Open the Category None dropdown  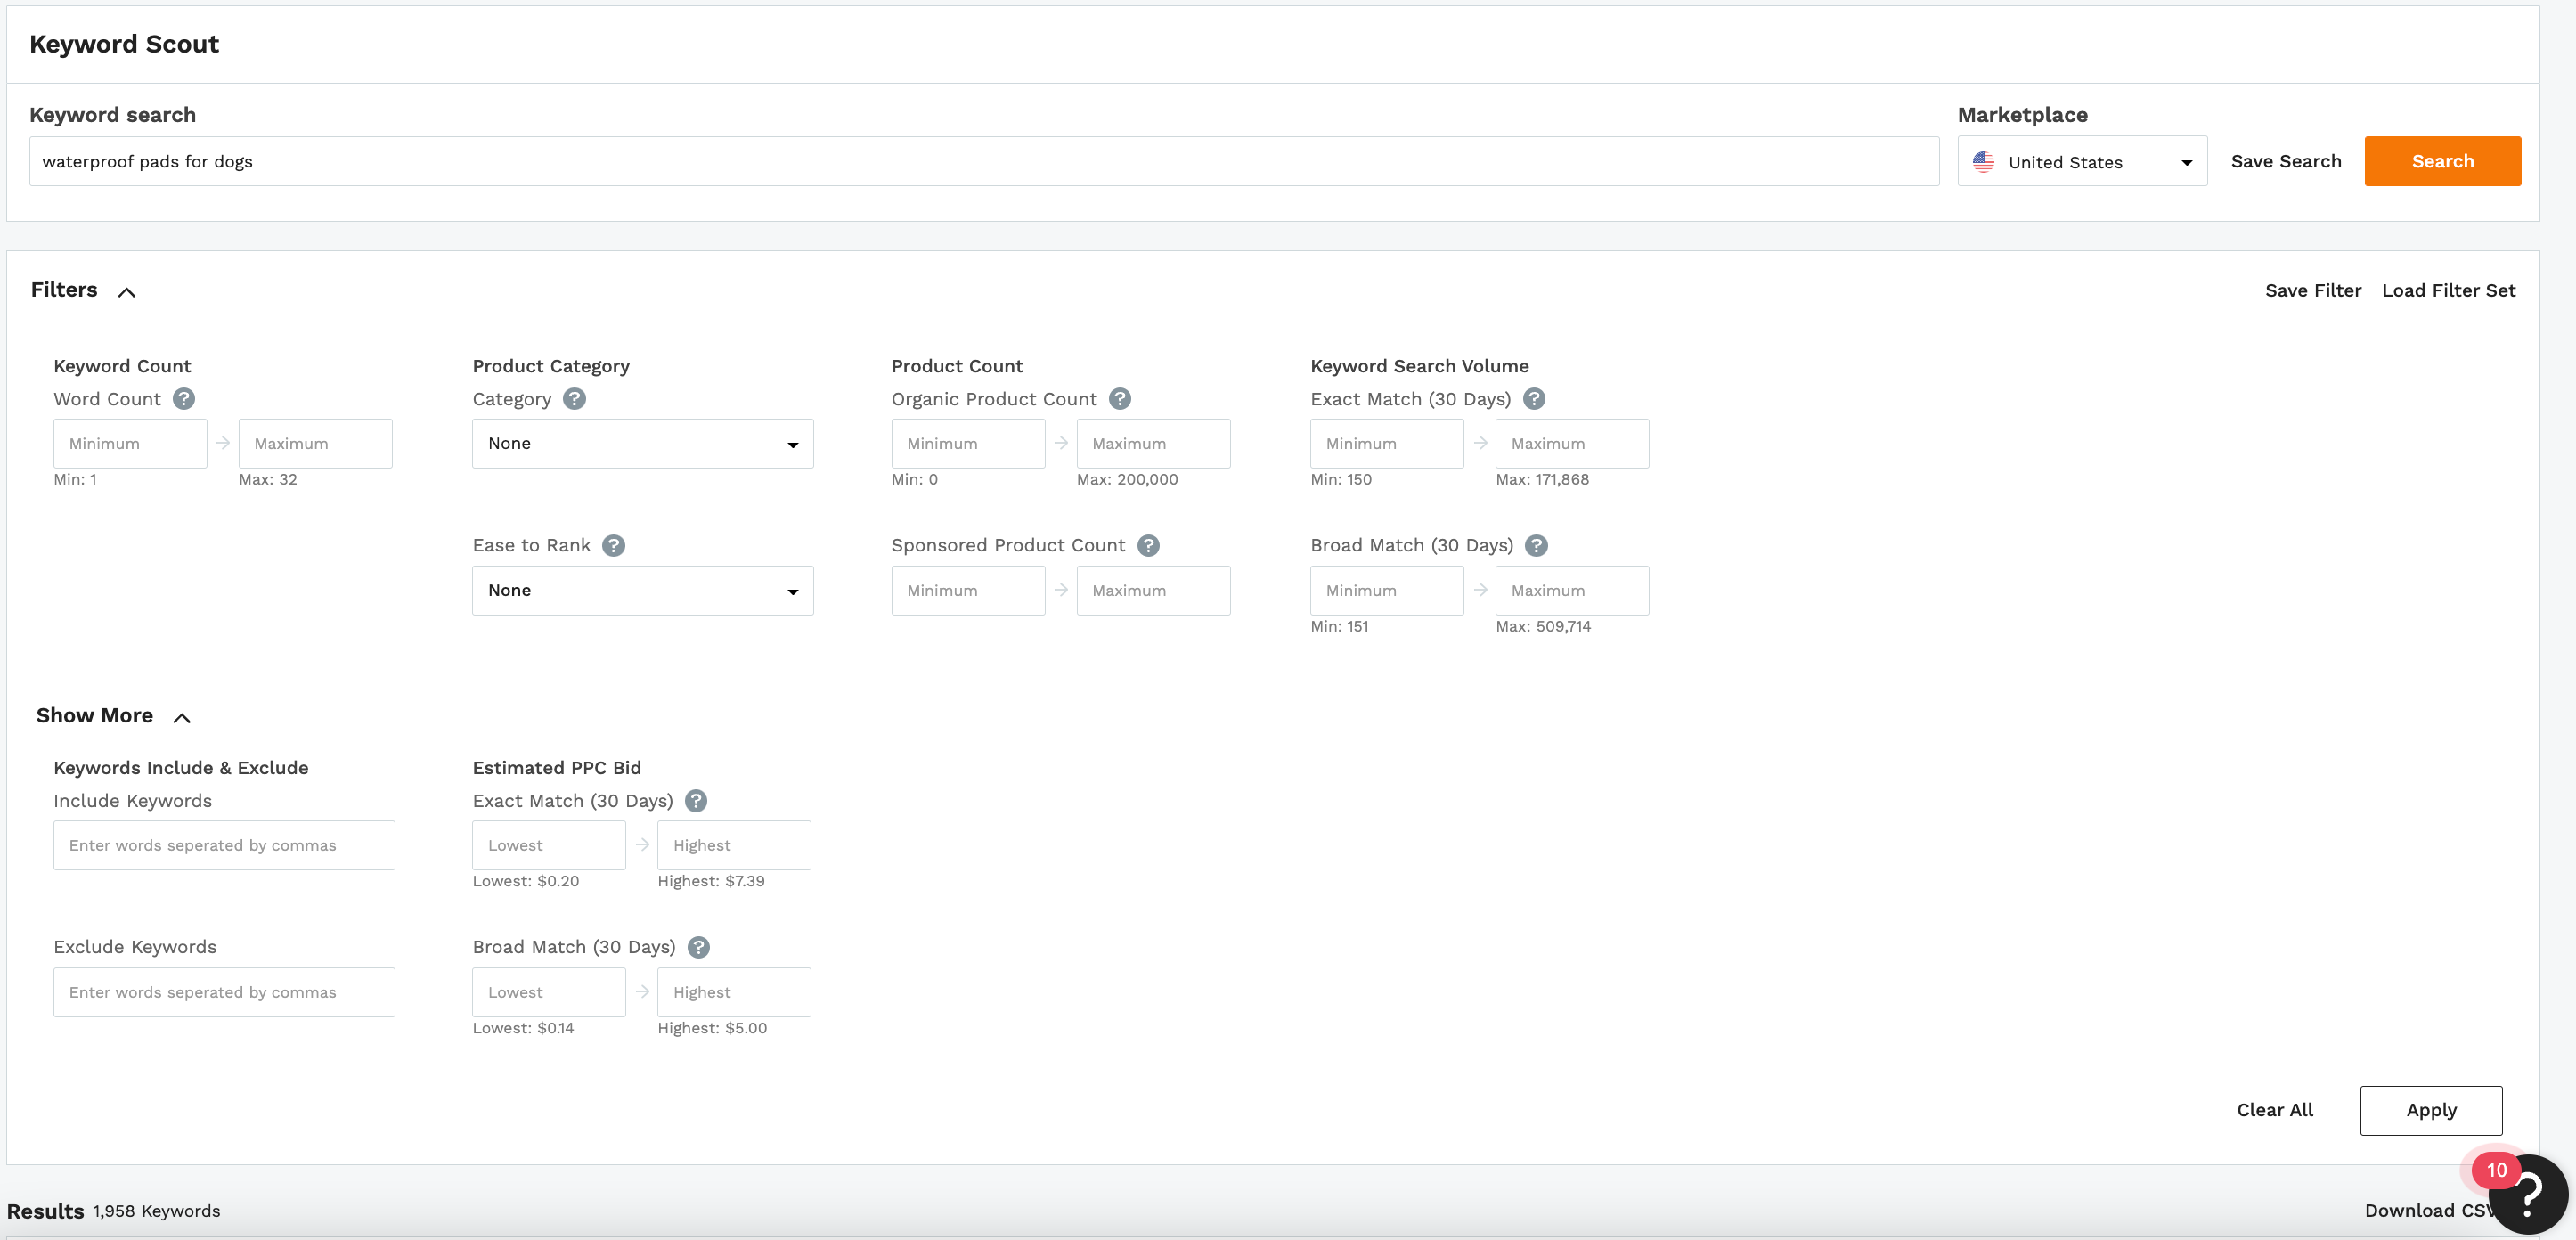point(643,444)
